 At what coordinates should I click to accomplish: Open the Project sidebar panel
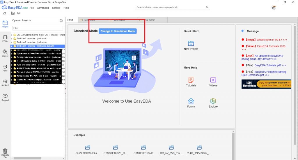5,24
